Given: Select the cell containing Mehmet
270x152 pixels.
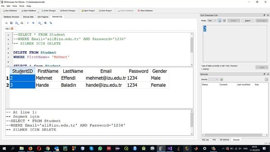Looking at the screenshot, I should pos(48,78).
